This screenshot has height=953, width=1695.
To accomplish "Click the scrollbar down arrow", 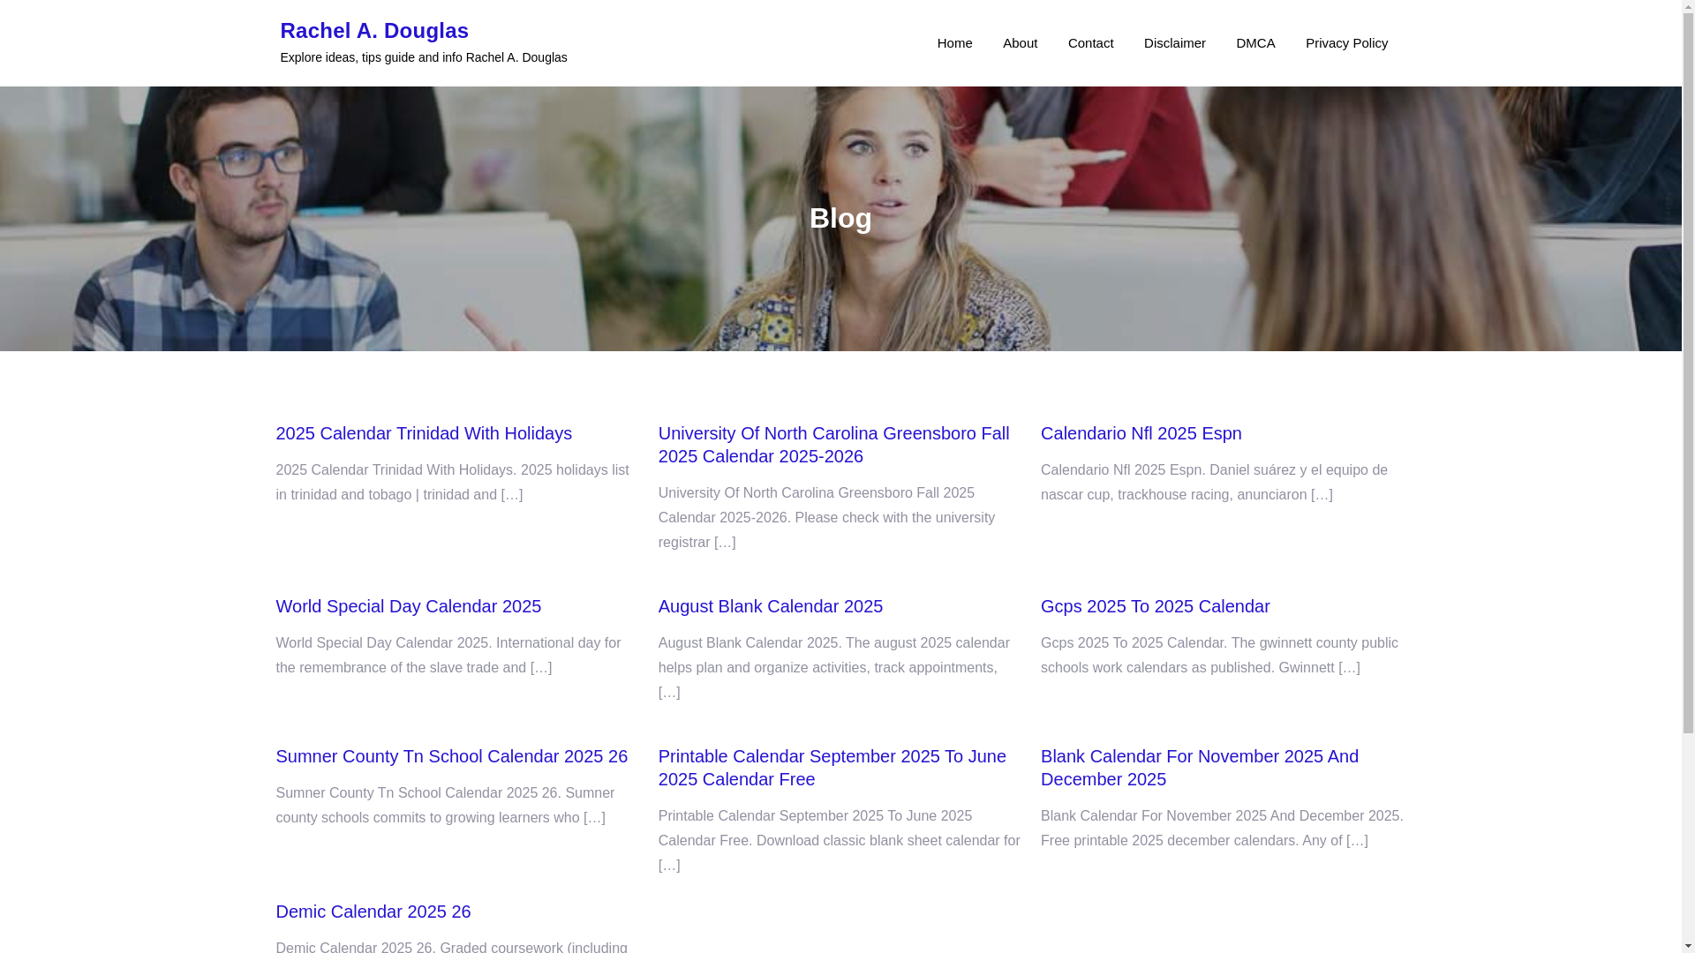I will coord(1688,946).
